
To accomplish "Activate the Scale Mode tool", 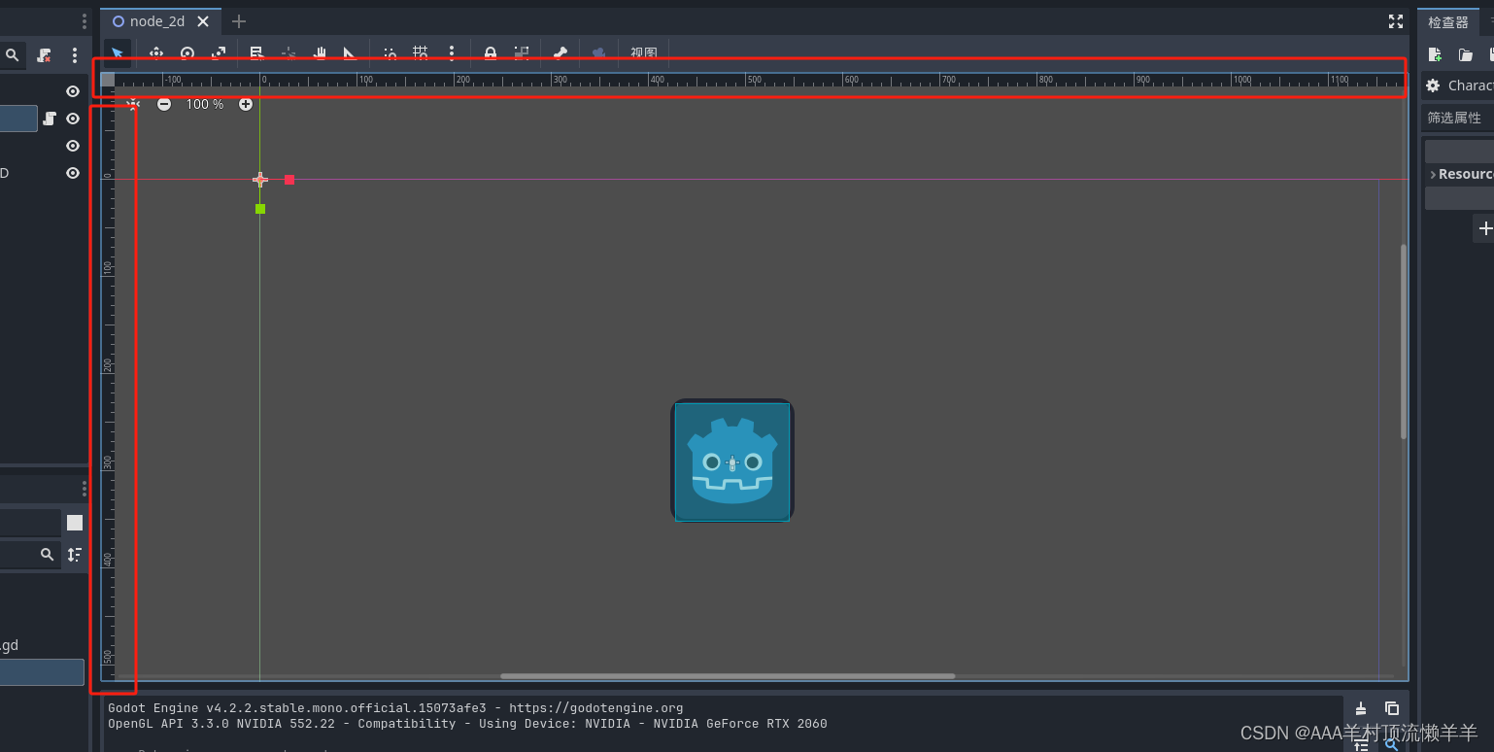I will tap(219, 53).
